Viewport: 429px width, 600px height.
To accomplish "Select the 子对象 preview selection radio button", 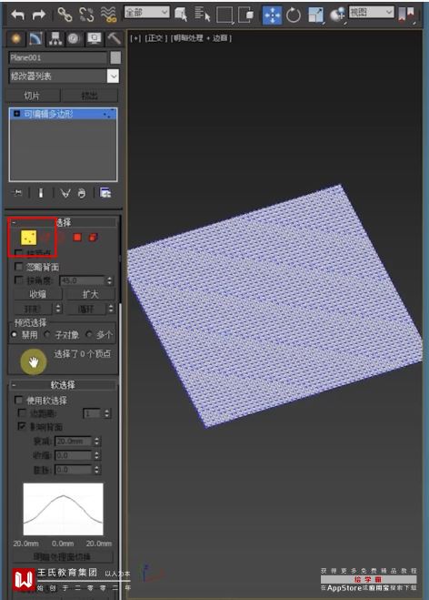I will [47, 334].
